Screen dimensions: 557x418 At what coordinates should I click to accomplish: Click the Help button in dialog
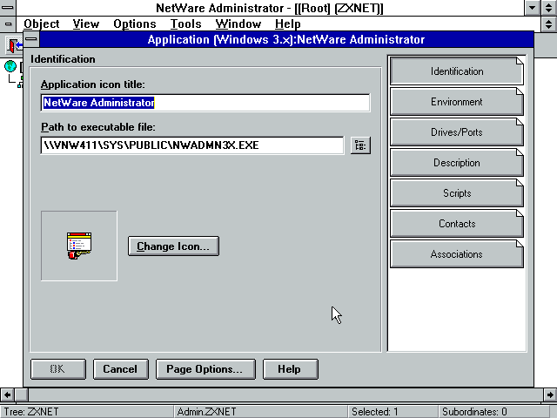[290, 369]
